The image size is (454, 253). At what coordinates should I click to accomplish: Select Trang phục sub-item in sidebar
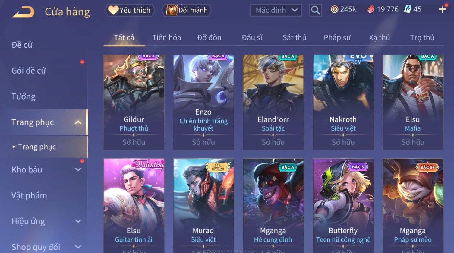[37, 147]
